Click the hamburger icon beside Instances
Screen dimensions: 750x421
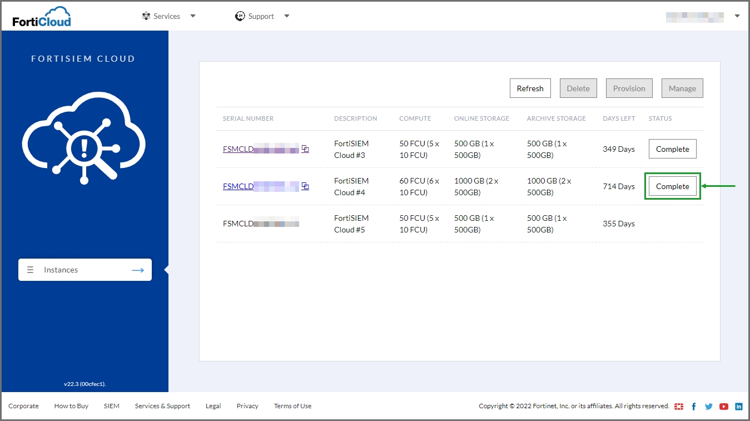pos(31,270)
